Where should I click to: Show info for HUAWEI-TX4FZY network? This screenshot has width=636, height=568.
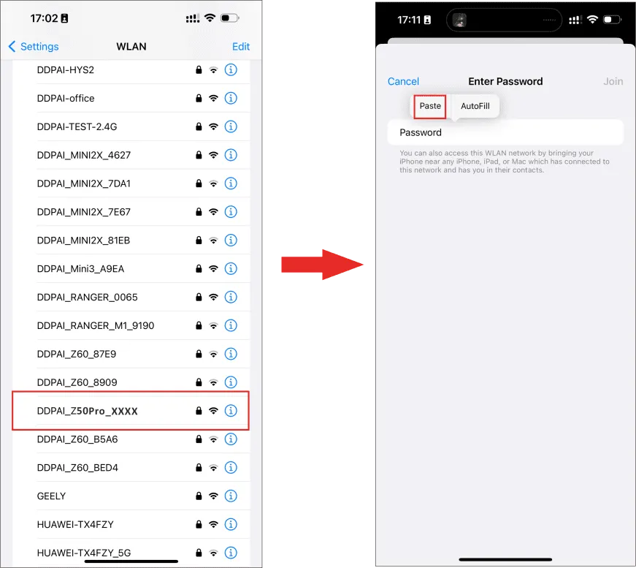coord(231,524)
